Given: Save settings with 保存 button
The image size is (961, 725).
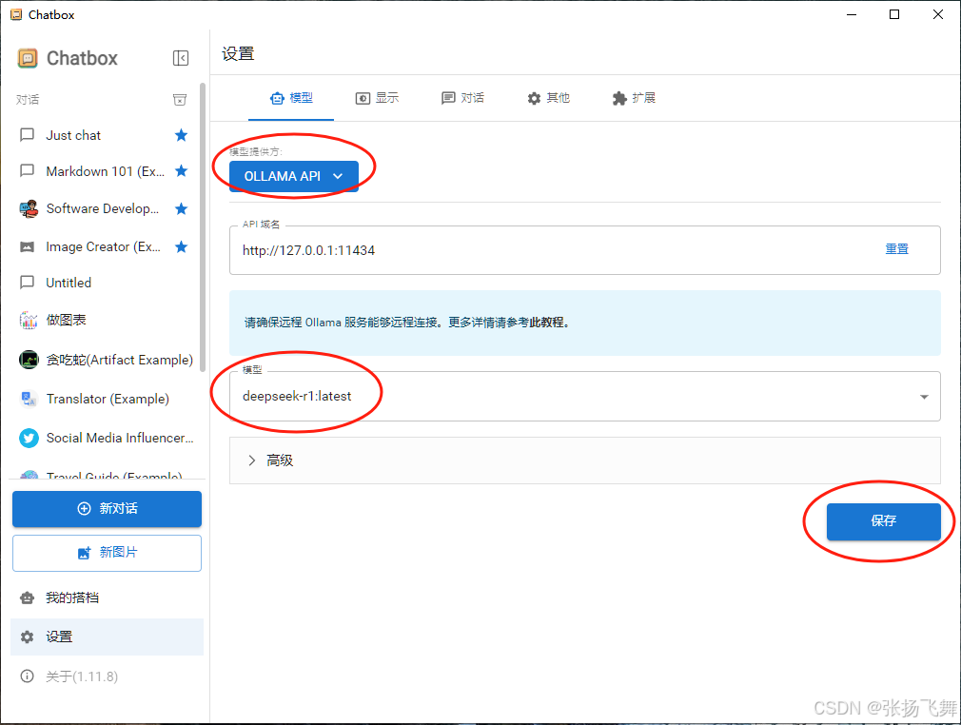Looking at the screenshot, I should click(883, 521).
